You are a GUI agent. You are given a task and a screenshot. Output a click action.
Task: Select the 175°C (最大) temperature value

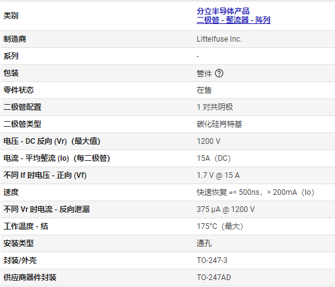coord(220,226)
